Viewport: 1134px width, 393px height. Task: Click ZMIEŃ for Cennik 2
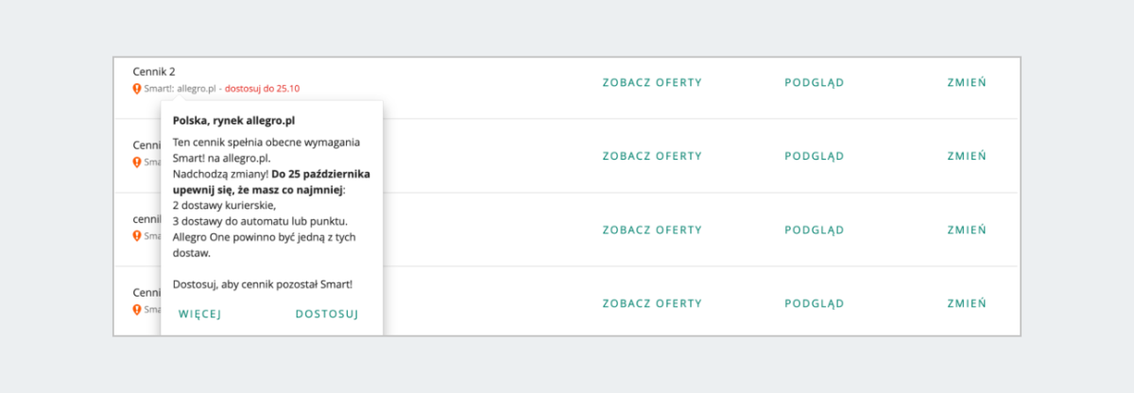click(967, 82)
